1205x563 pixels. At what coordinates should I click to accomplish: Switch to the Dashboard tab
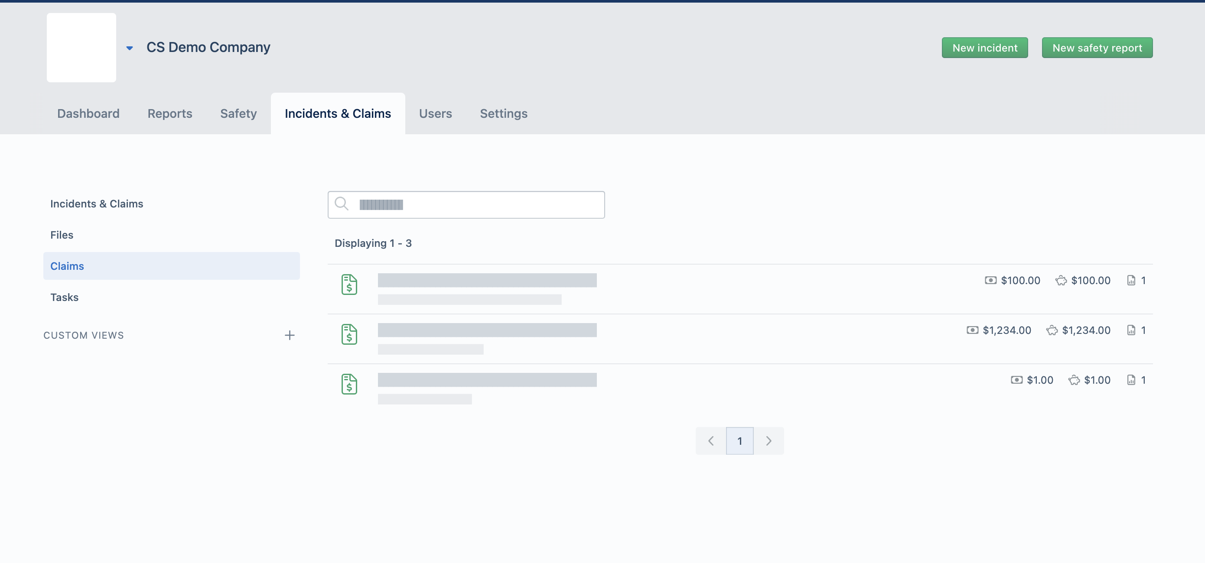[88, 113]
